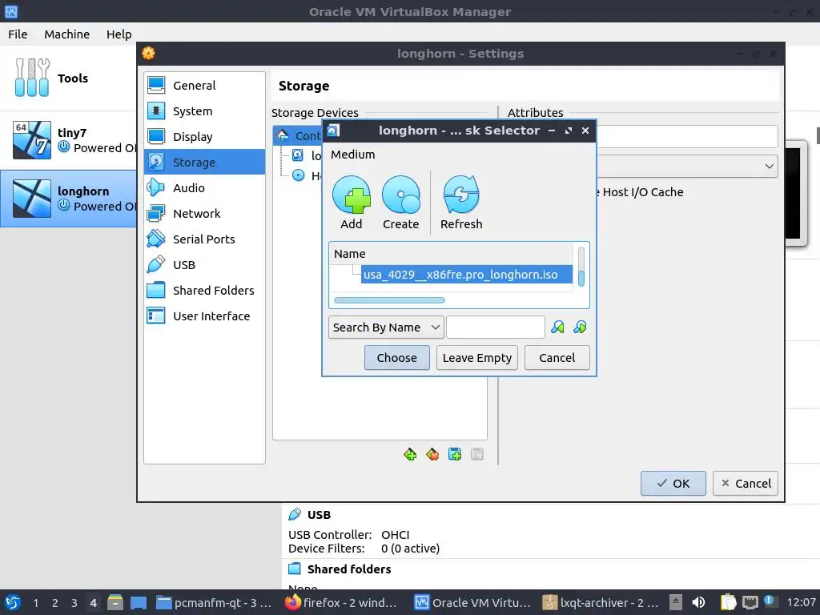Select the Storage settings category
The width and height of the screenshot is (820, 615).
[x=204, y=162]
